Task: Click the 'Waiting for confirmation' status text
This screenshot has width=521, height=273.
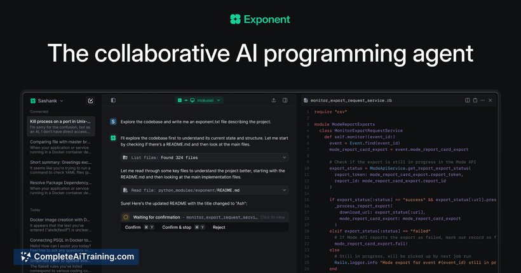Action: [156, 217]
